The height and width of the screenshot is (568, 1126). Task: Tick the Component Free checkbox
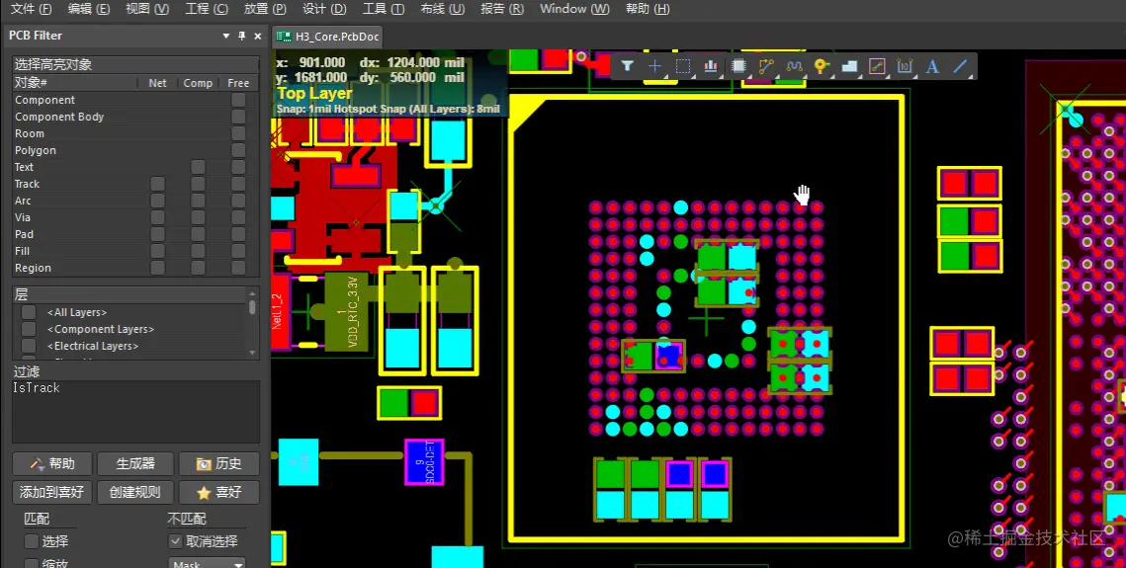pyautogui.click(x=238, y=100)
